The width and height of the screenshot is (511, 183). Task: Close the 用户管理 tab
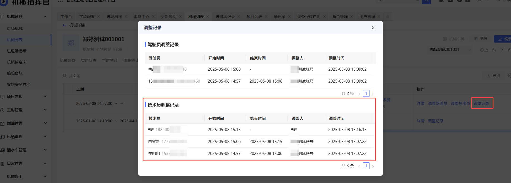[x=379, y=16]
